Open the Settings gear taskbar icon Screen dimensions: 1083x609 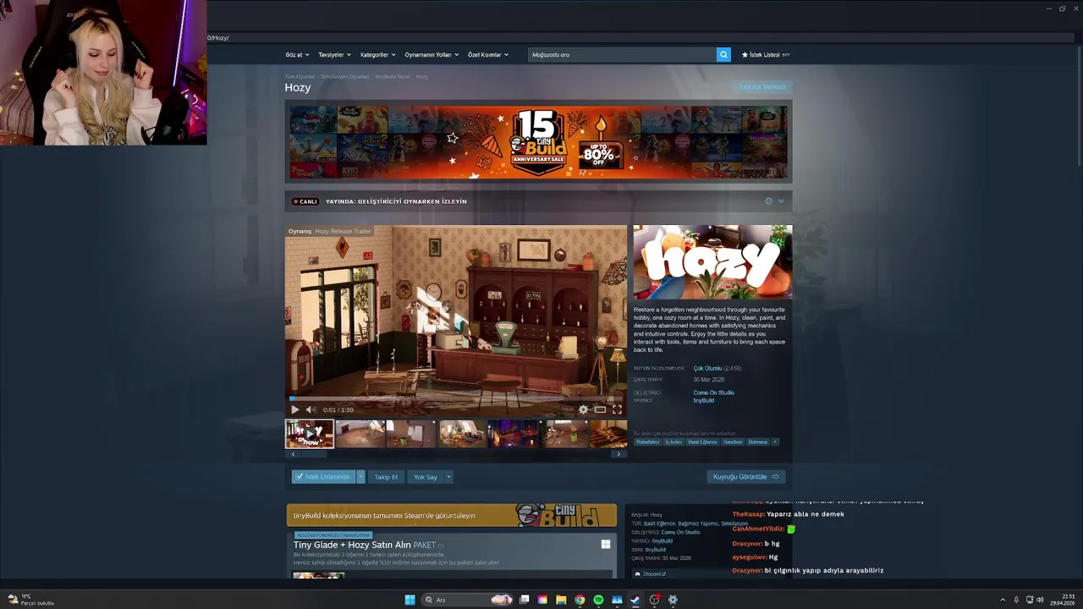[673, 600]
